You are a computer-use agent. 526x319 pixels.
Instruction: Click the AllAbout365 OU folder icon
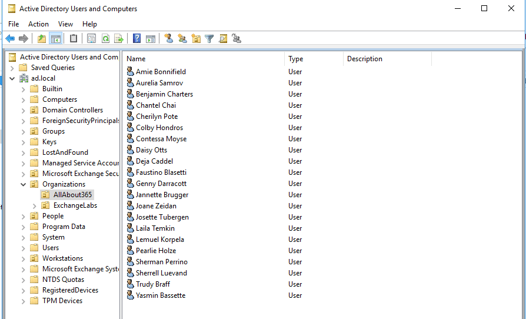coord(45,195)
